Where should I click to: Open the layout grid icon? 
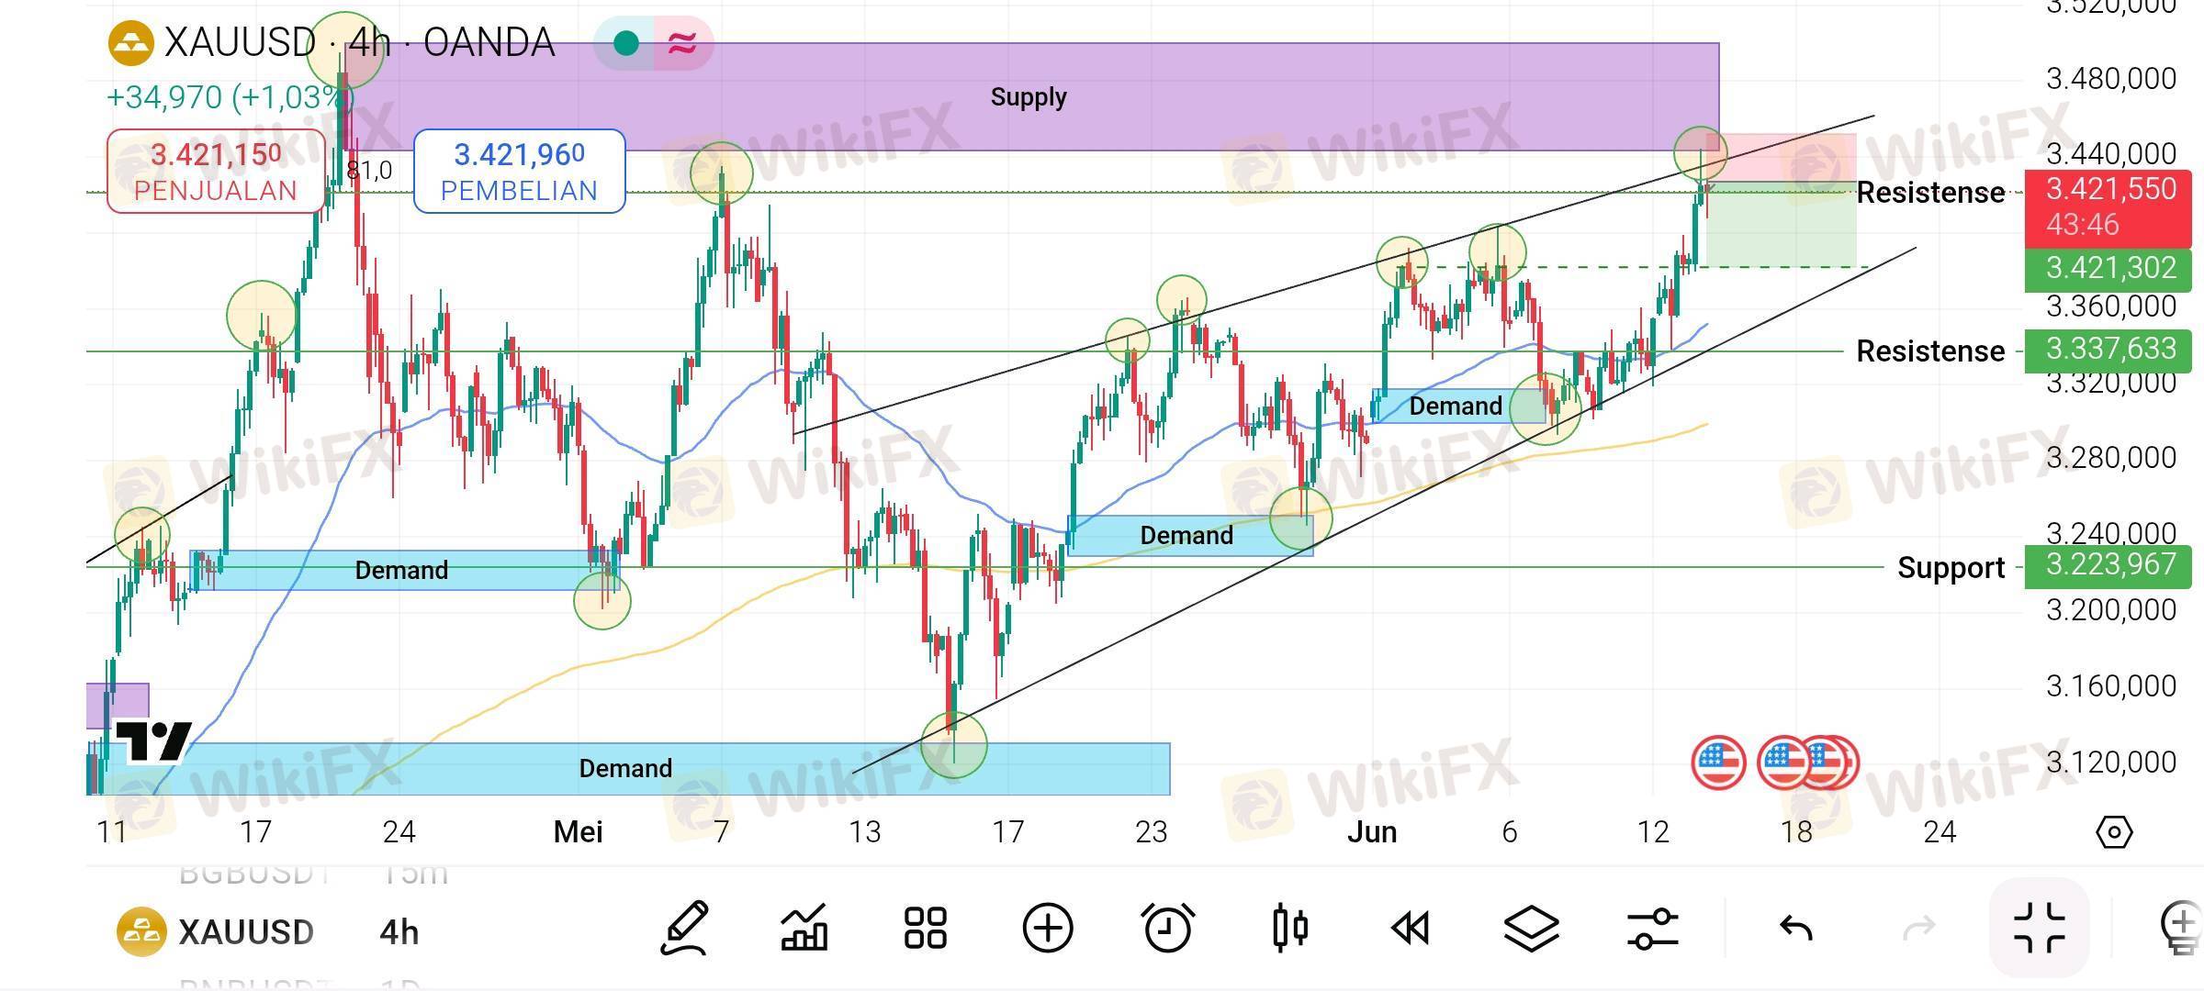[x=925, y=928]
